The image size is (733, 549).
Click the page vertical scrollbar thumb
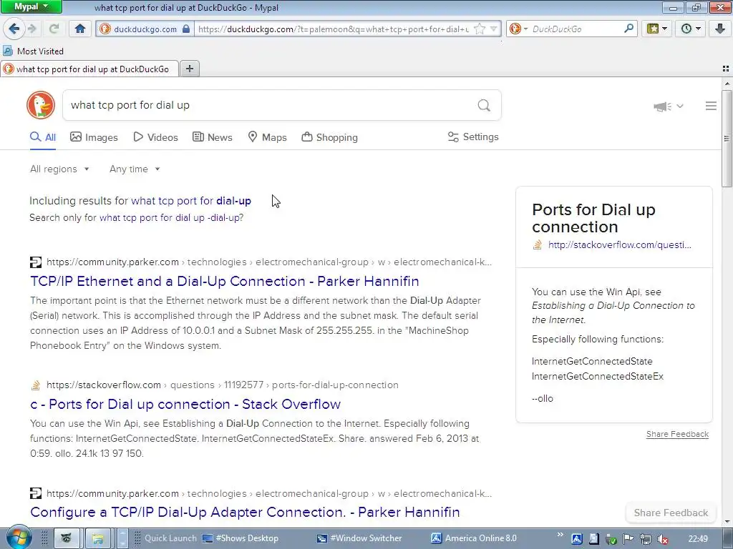click(x=727, y=138)
